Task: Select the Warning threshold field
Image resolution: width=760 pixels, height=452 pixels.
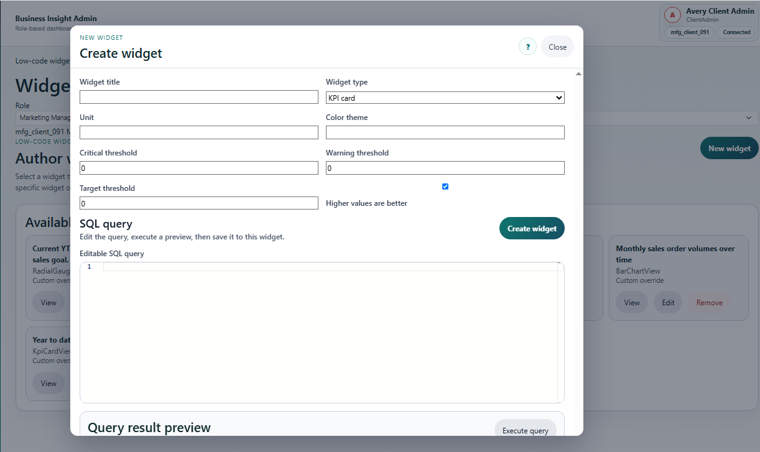Action: tap(445, 168)
